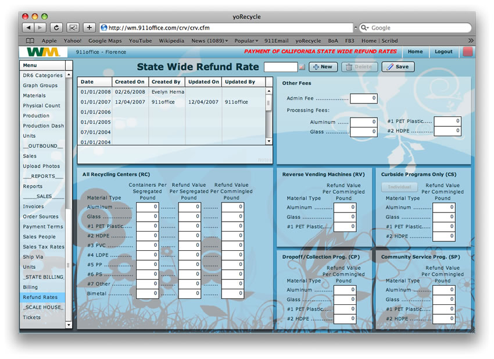Click the Admin Fee input field
The height and width of the screenshot is (359, 494).
point(364,98)
